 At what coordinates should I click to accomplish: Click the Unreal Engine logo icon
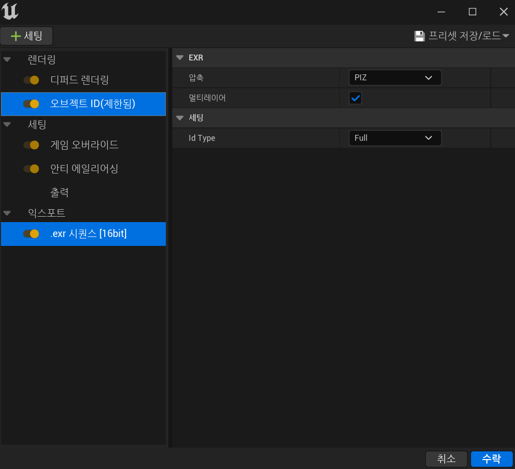click(x=10, y=11)
